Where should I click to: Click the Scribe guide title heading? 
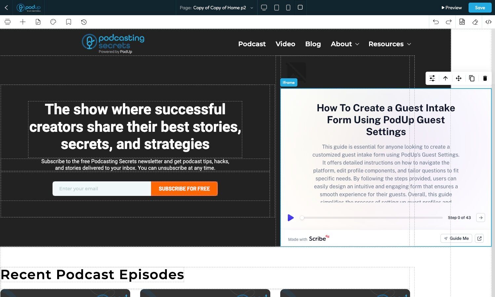(386, 120)
